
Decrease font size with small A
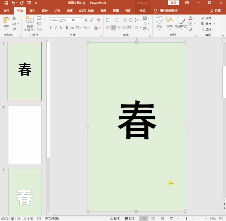(x=91, y=20)
